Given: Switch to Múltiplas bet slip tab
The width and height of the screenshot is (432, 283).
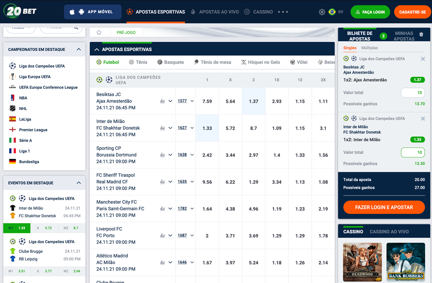Looking at the screenshot, I should click(369, 48).
